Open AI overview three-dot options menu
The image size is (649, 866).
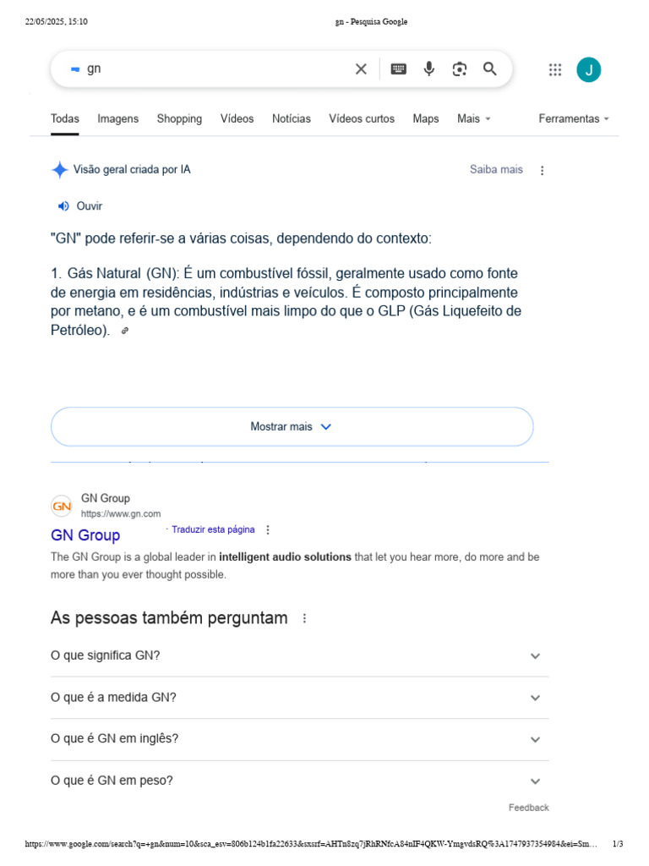(543, 170)
